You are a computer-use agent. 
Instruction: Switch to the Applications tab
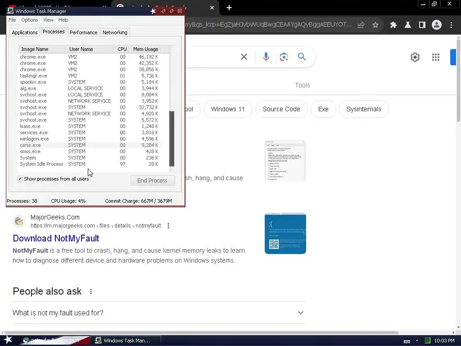pos(25,32)
